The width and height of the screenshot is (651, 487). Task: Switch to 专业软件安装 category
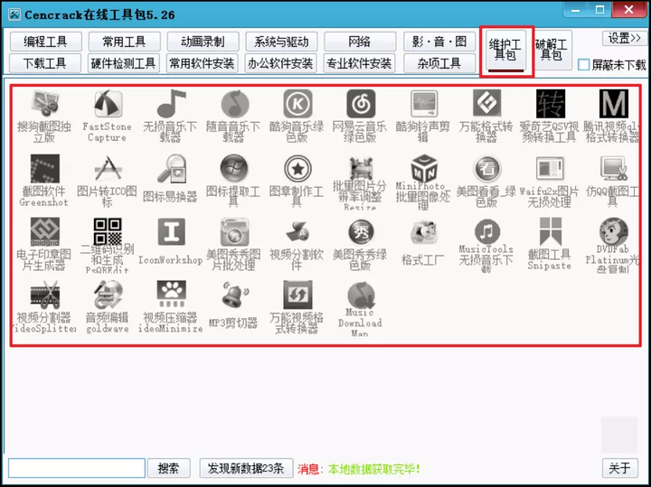359,63
